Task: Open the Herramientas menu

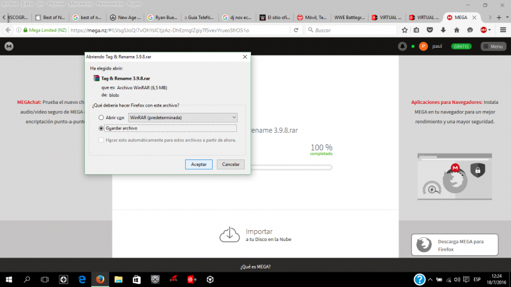Action: [110, 4]
